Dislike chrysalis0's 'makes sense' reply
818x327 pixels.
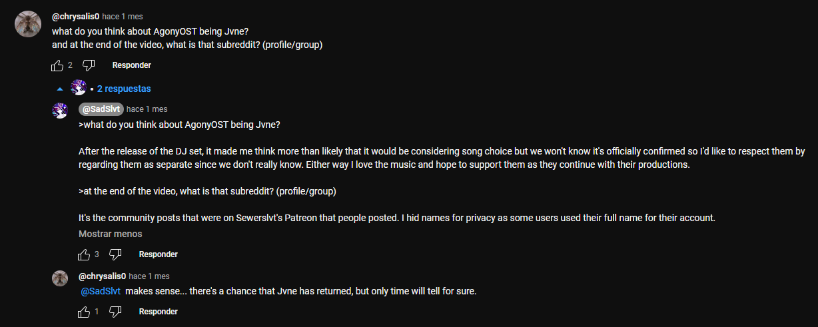pos(115,312)
